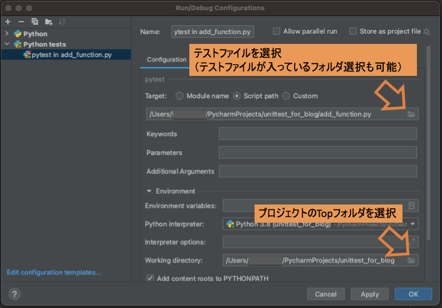The image size is (442, 308).
Task: Click the Python tests category icon
Action: (x=18, y=45)
